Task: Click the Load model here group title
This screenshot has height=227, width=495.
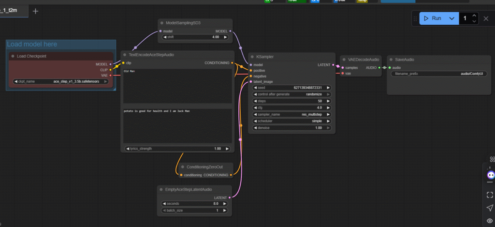Action: (x=32, y=44)
